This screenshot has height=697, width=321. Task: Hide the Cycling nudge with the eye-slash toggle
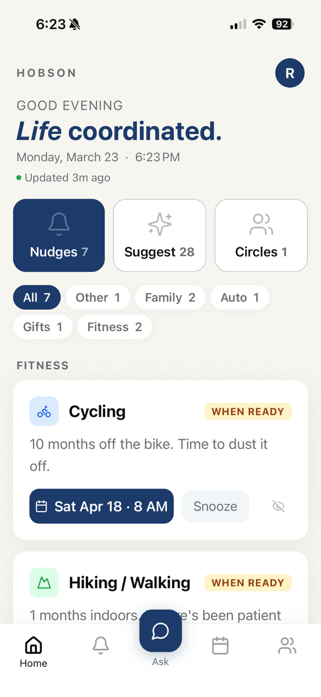278,506
